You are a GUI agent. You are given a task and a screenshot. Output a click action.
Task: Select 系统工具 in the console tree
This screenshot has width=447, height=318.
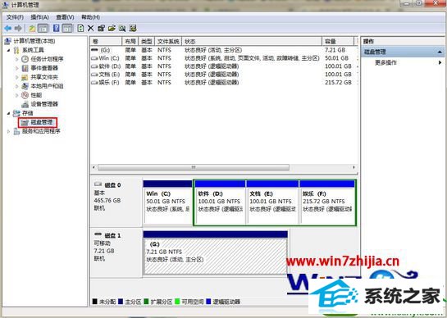click(x=33, y=50)
